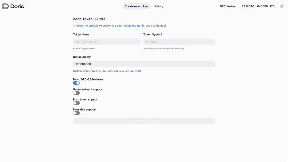288x162 pixels.
Task: Disable the Basic DRC-20 features switch
Action: tap(76, 83)
